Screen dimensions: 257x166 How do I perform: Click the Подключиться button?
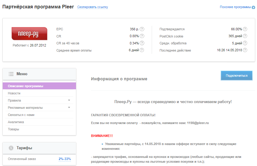tap(237, 76)
